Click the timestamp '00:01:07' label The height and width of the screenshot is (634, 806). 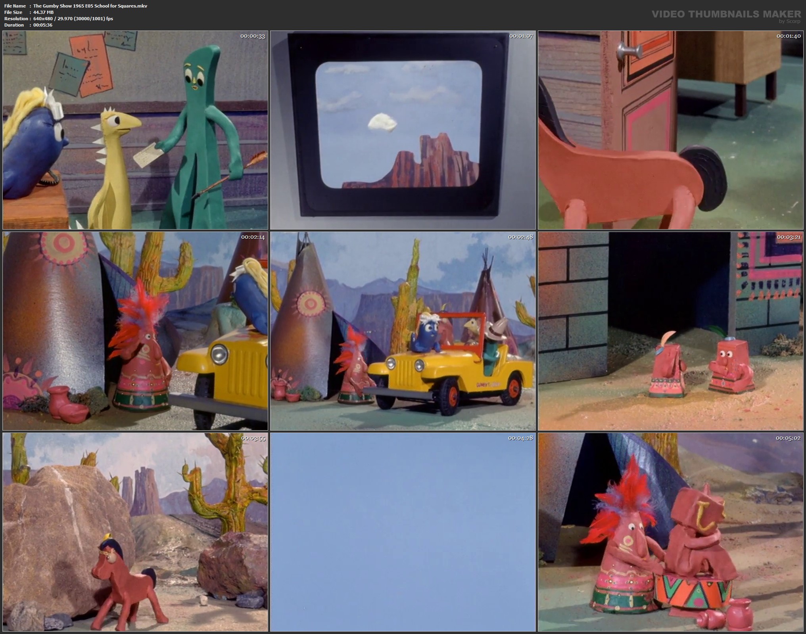tap(521, 36)
